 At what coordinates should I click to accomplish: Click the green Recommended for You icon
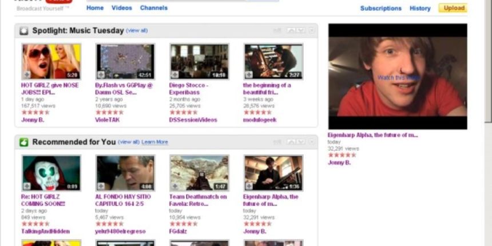[x=24, y=142]
